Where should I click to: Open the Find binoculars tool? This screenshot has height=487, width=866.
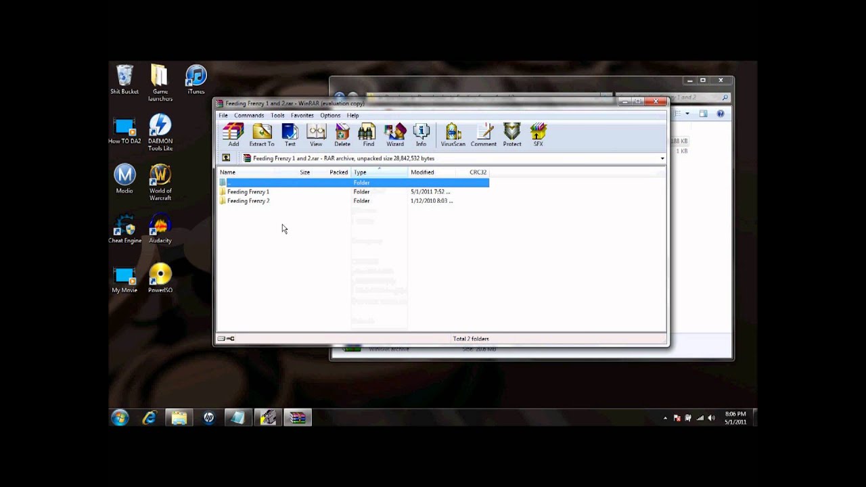pos(368,135)
